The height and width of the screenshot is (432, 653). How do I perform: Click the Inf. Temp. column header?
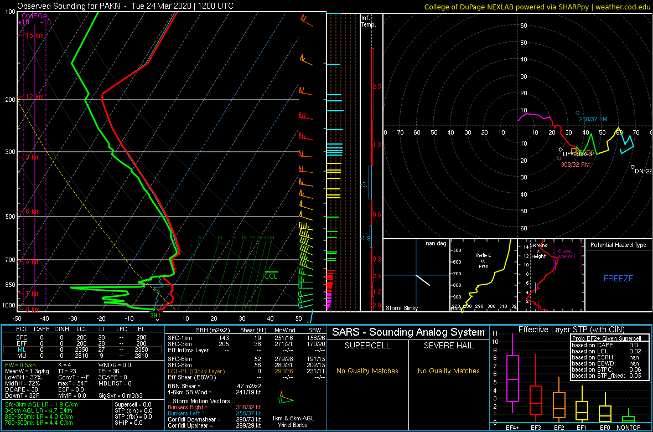(369, 21)
